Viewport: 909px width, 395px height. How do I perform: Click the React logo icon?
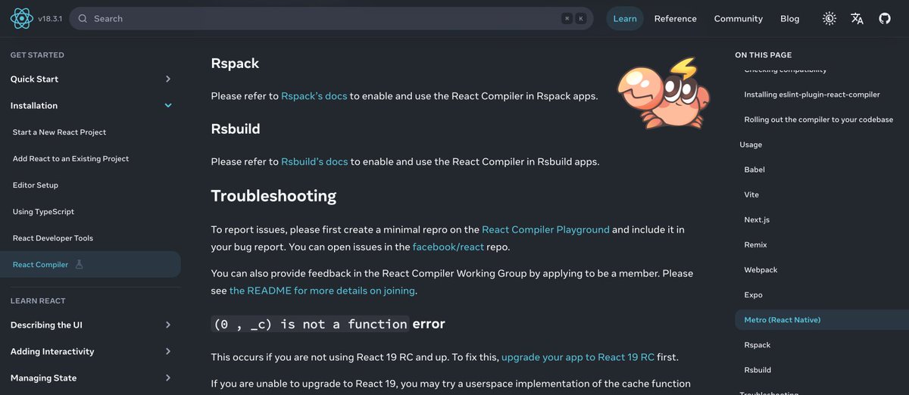point(21,18)
